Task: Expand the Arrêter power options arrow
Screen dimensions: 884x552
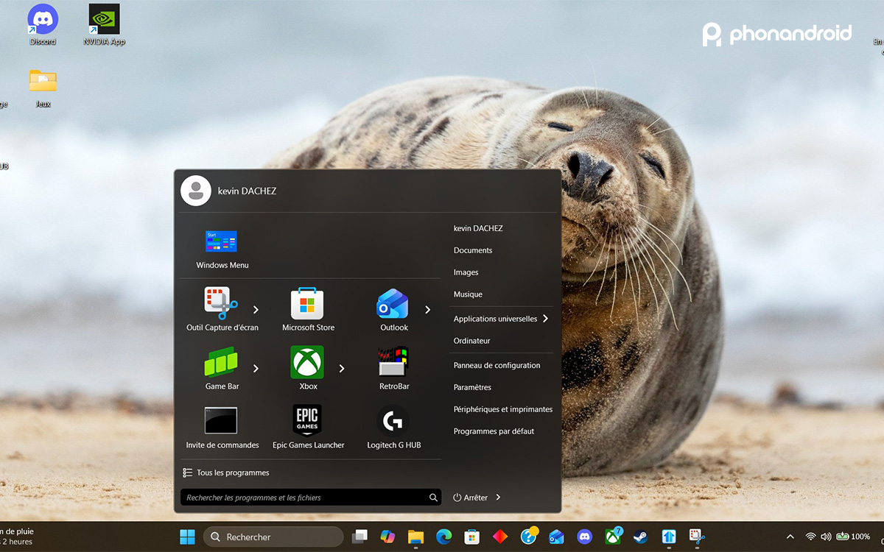Action: (x=498, y=498)
